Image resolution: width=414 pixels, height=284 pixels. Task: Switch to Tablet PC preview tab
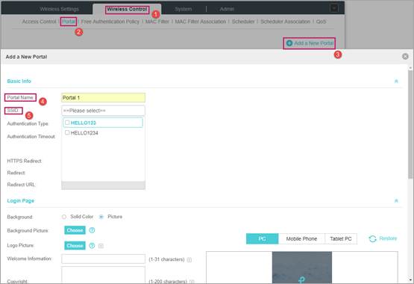341,238
